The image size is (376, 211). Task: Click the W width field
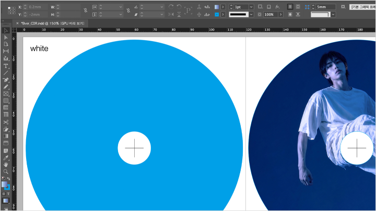pyautogui.click(x=70, y=7)
